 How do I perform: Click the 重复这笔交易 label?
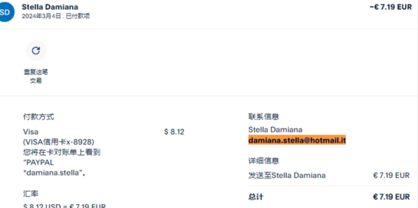pyautogui.click(x=35, y=76)
